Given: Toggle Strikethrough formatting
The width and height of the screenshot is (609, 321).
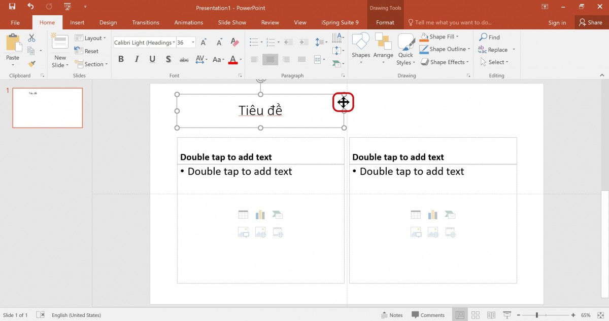Looking at the screenshot, I should (x=184, y=59).
